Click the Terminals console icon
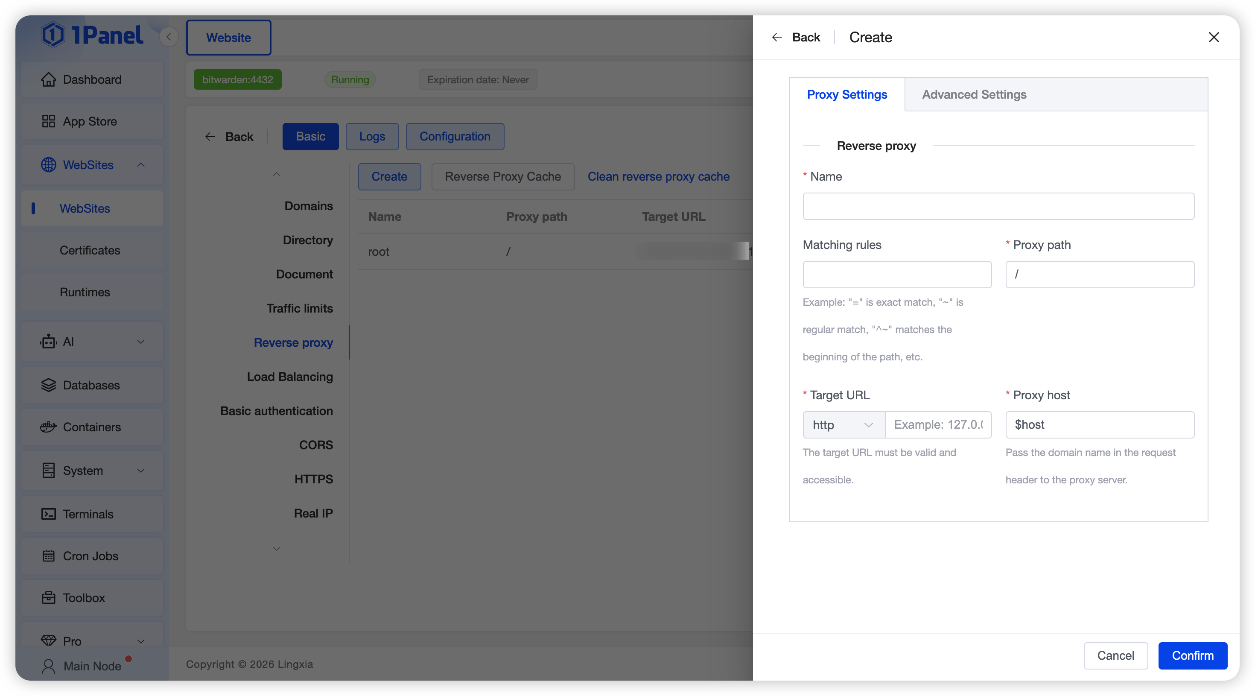 point(48,514)
